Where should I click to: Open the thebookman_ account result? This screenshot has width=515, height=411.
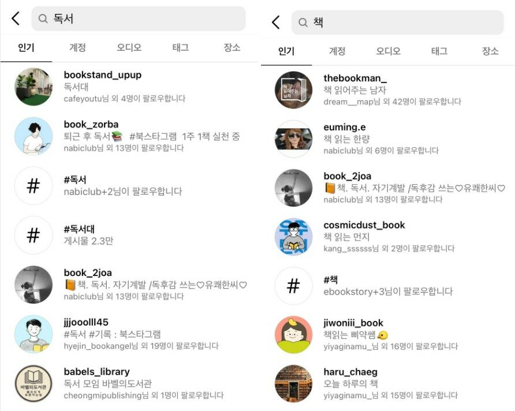388,89
